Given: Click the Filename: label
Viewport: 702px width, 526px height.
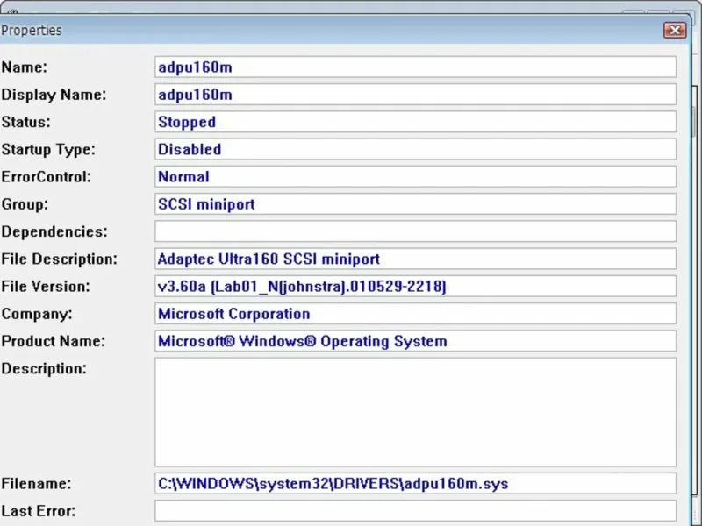Looking at the screenshot, I should 36,484.
